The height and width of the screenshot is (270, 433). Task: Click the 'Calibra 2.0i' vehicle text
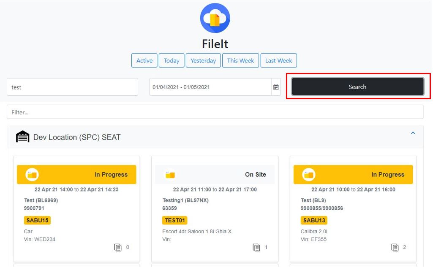[314, 231]
